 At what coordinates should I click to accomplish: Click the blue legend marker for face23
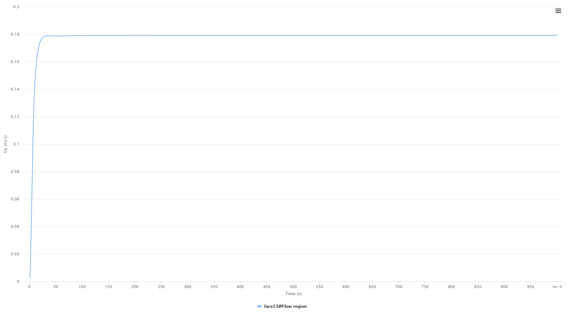point(259,306)
